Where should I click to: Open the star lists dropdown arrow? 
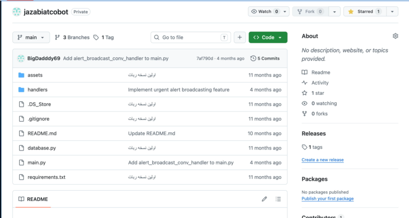pos(392,11)
